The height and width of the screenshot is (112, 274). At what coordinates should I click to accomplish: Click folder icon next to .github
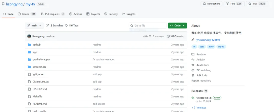[x=29, y=45]
